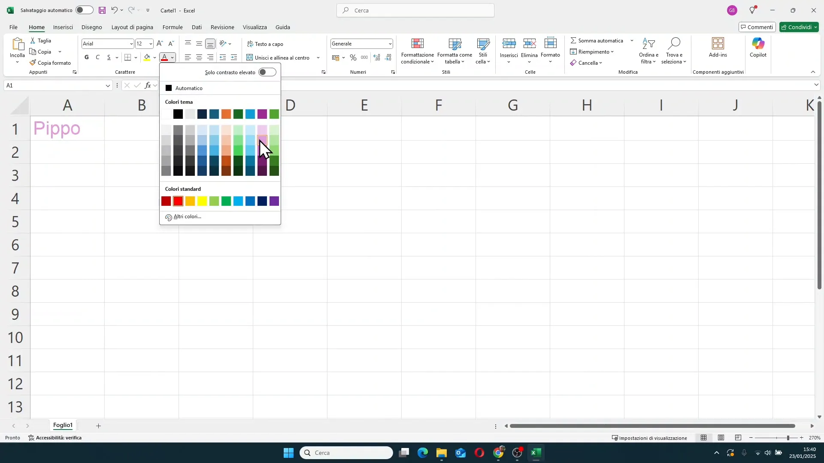824x463 pixels.
Task: Click the font color A icon
Action: 164,57
